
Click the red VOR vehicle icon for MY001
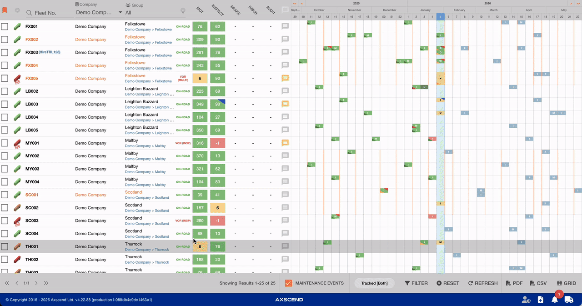(x=18, y=143)
